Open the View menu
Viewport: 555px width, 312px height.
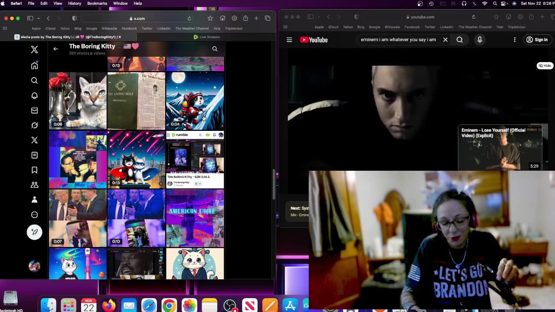click(58, 3)
